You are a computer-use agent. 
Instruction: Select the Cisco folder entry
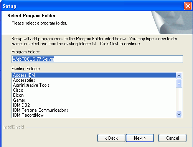[94, 90]
